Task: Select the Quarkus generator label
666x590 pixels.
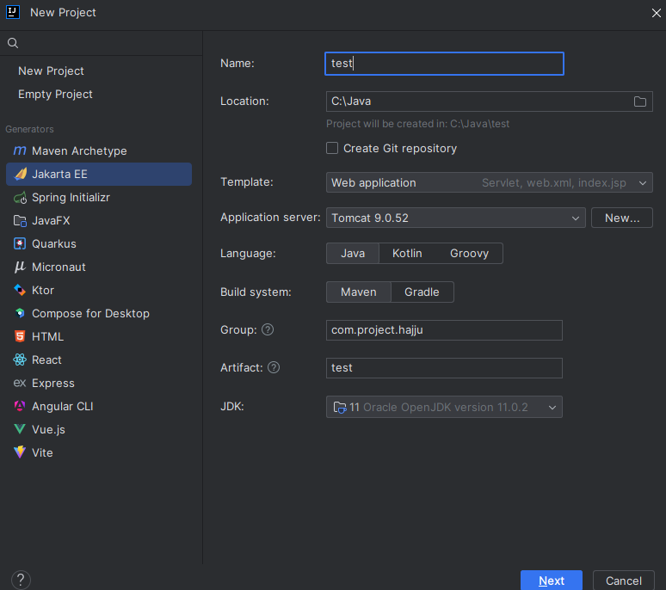Action: [54, 244]
